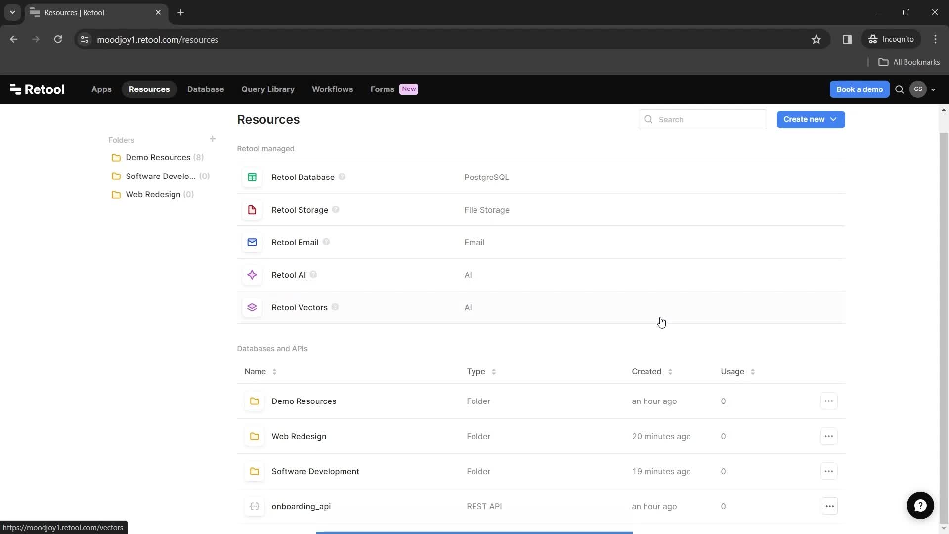Open Retool Database resource link
This screenshot has height=534, width=949.
303,177
